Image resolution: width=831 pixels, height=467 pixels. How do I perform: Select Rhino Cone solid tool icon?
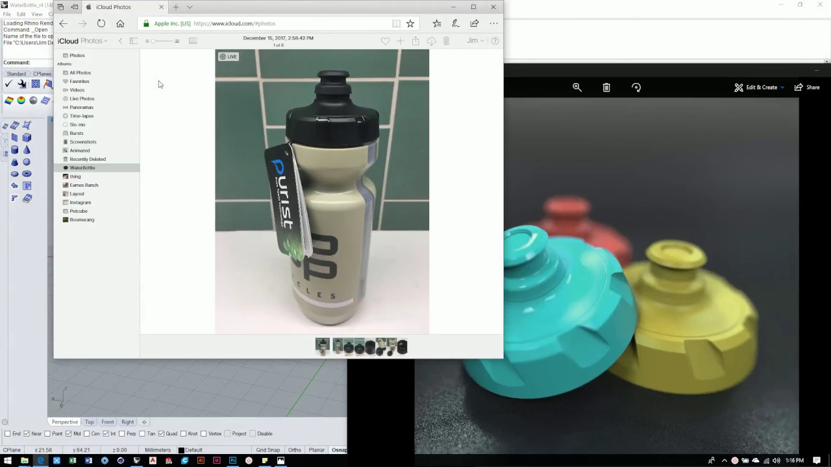(x=27, y=150)
